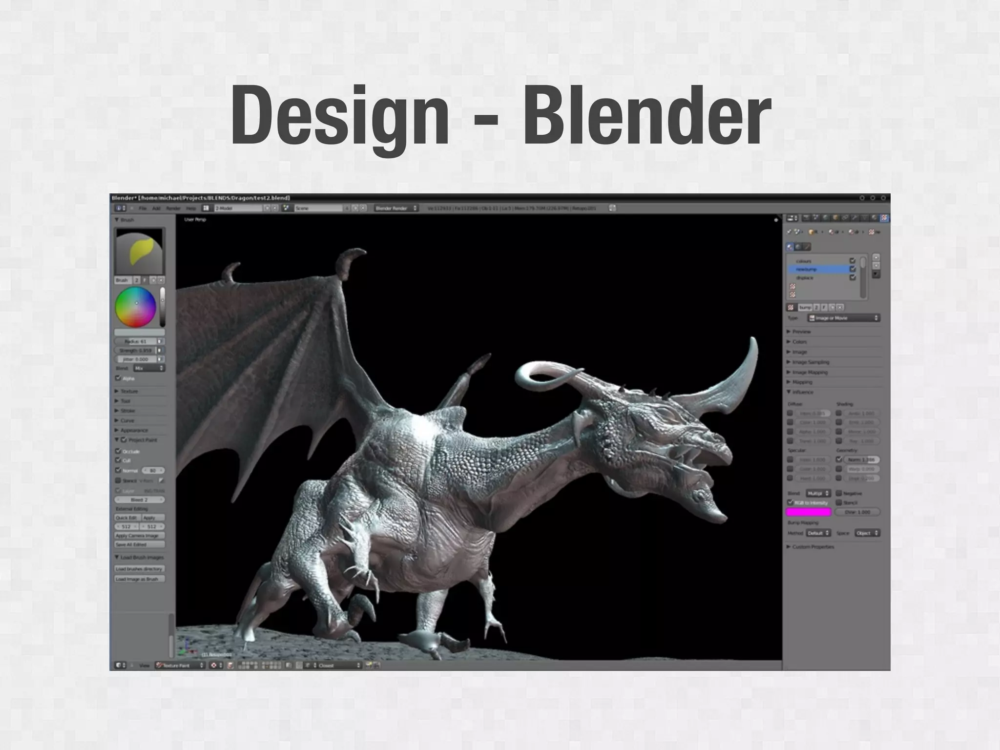This screenshot has width=1000, height=750.
Task: Click Apply Camera Image button
Action: pos(140,536)
